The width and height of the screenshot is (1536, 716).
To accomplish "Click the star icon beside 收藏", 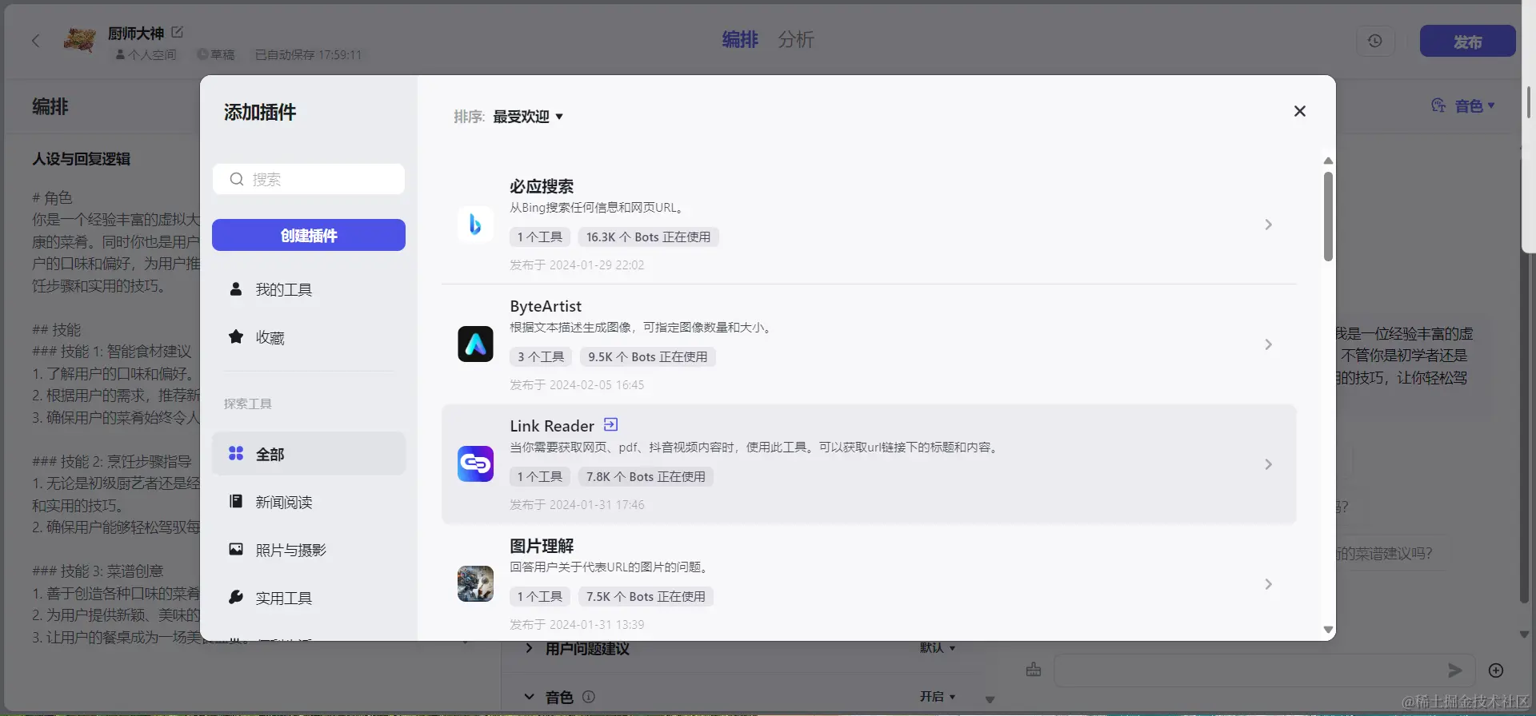I will point(236,336).
